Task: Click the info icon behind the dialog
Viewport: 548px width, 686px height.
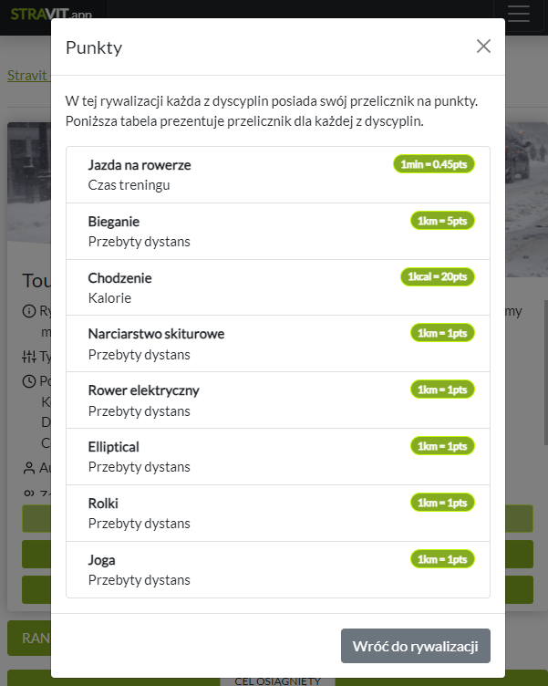Action: pos(29,311)
